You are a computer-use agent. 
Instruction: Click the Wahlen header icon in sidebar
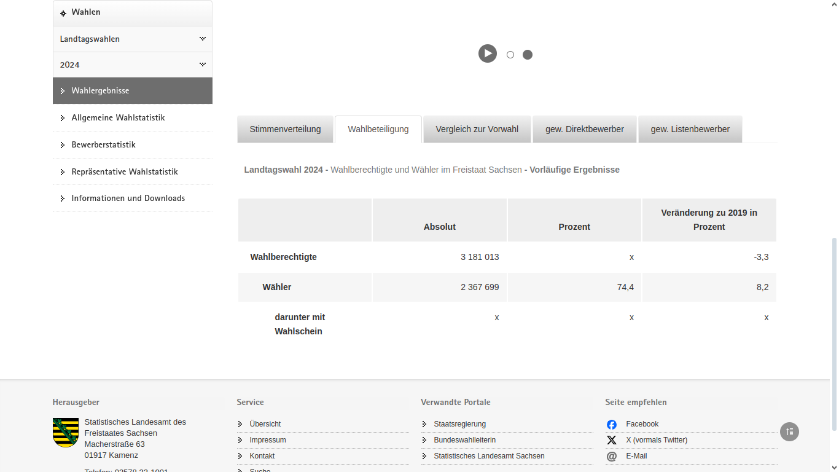click(x=63, y=13)
